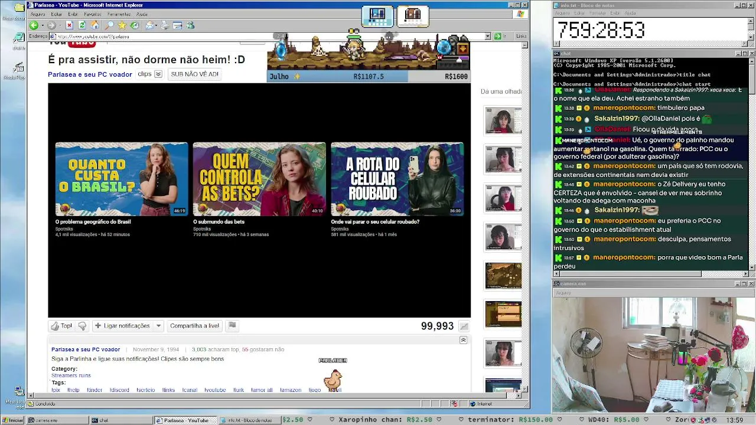This screenshot has width=756, height=425.
Task: Open video statistics graph icon next to 99,993
Action: point(464,326)
